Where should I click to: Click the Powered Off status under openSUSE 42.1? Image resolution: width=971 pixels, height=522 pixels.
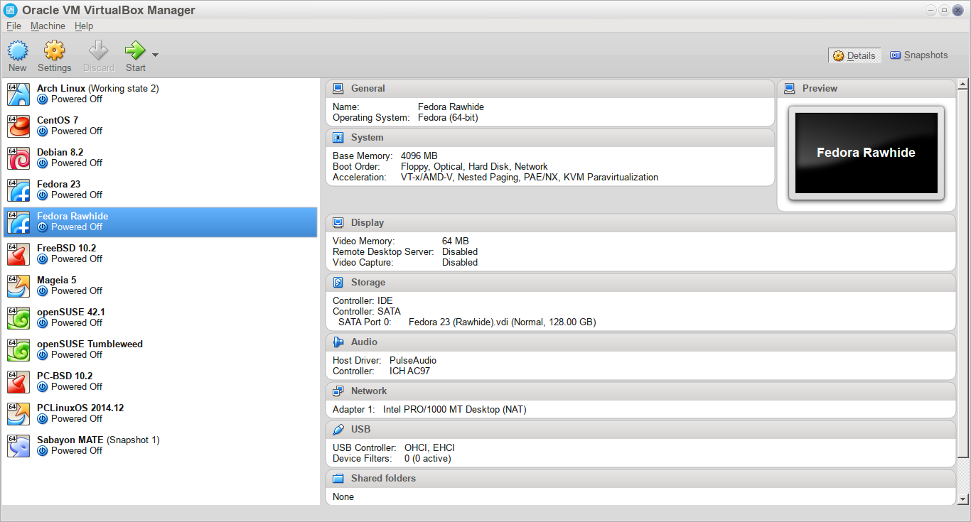point(77,323)
